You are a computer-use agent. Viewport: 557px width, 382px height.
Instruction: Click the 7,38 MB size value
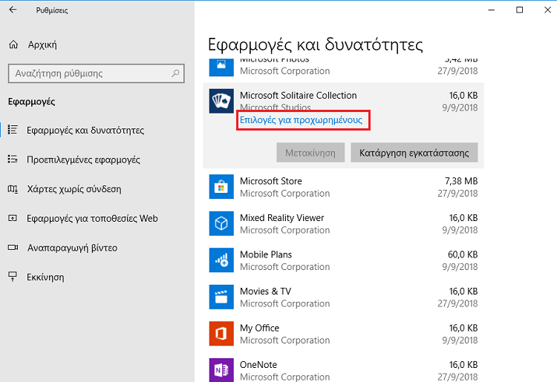(461, 181)
